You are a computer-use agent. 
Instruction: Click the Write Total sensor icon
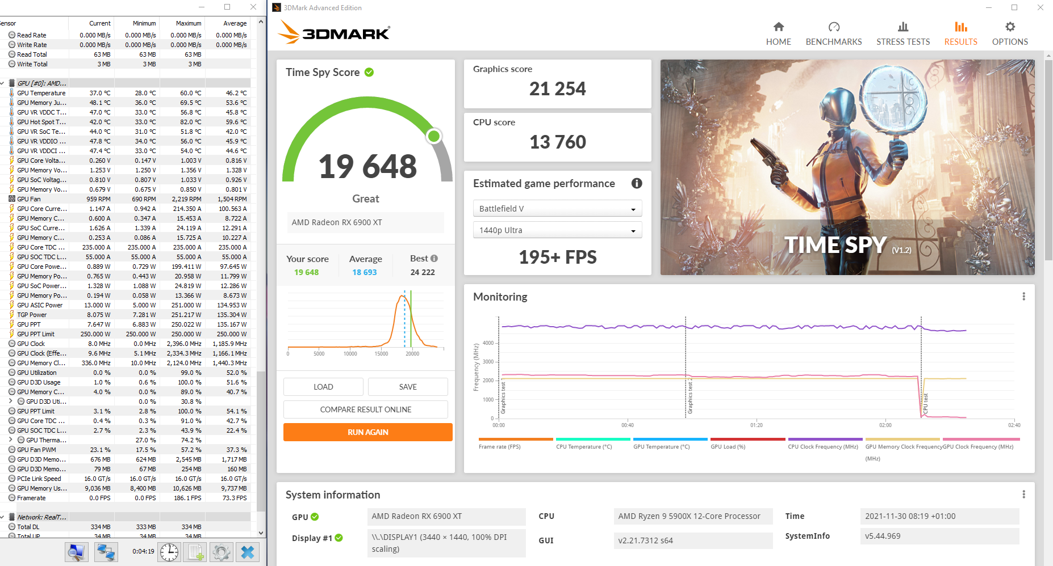coord(12,64)
